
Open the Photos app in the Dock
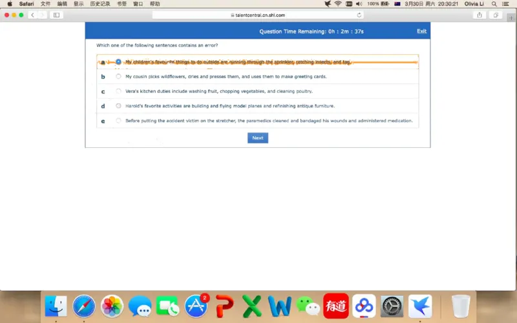tap(112, 306)
